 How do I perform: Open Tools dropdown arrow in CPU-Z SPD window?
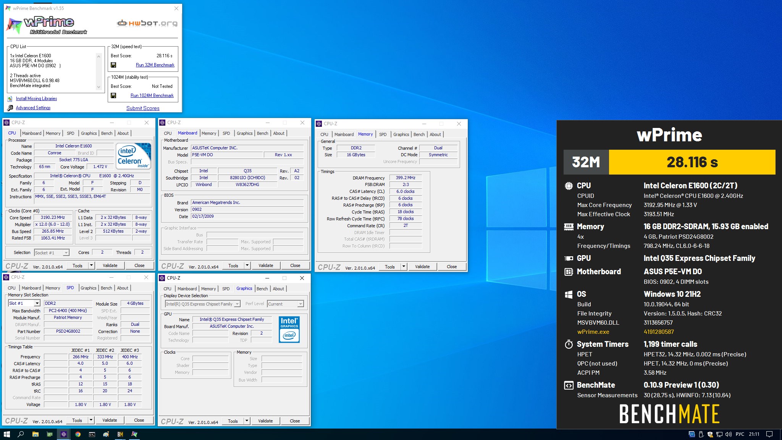(x=91, y=420)
